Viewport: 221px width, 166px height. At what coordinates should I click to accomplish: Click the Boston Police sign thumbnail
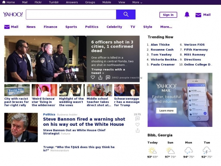click(17, 90)
